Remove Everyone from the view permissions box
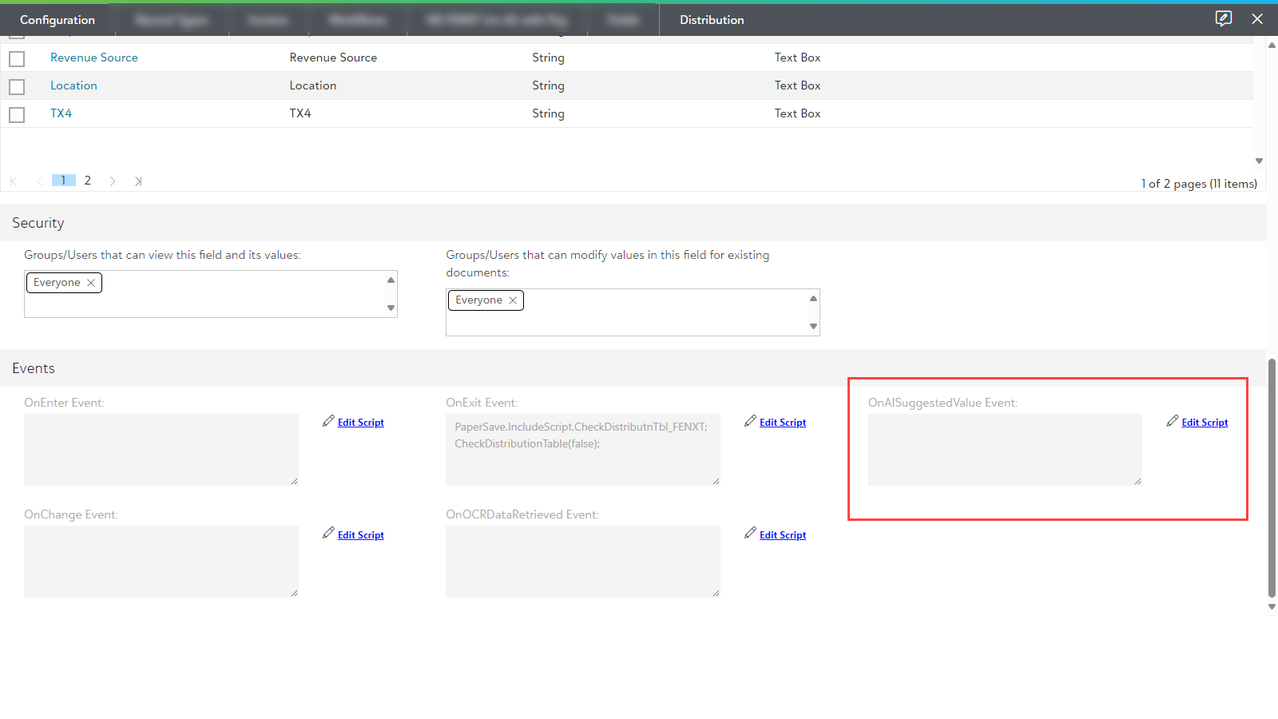The image size is (1278, 719). (x=91, y=283)
